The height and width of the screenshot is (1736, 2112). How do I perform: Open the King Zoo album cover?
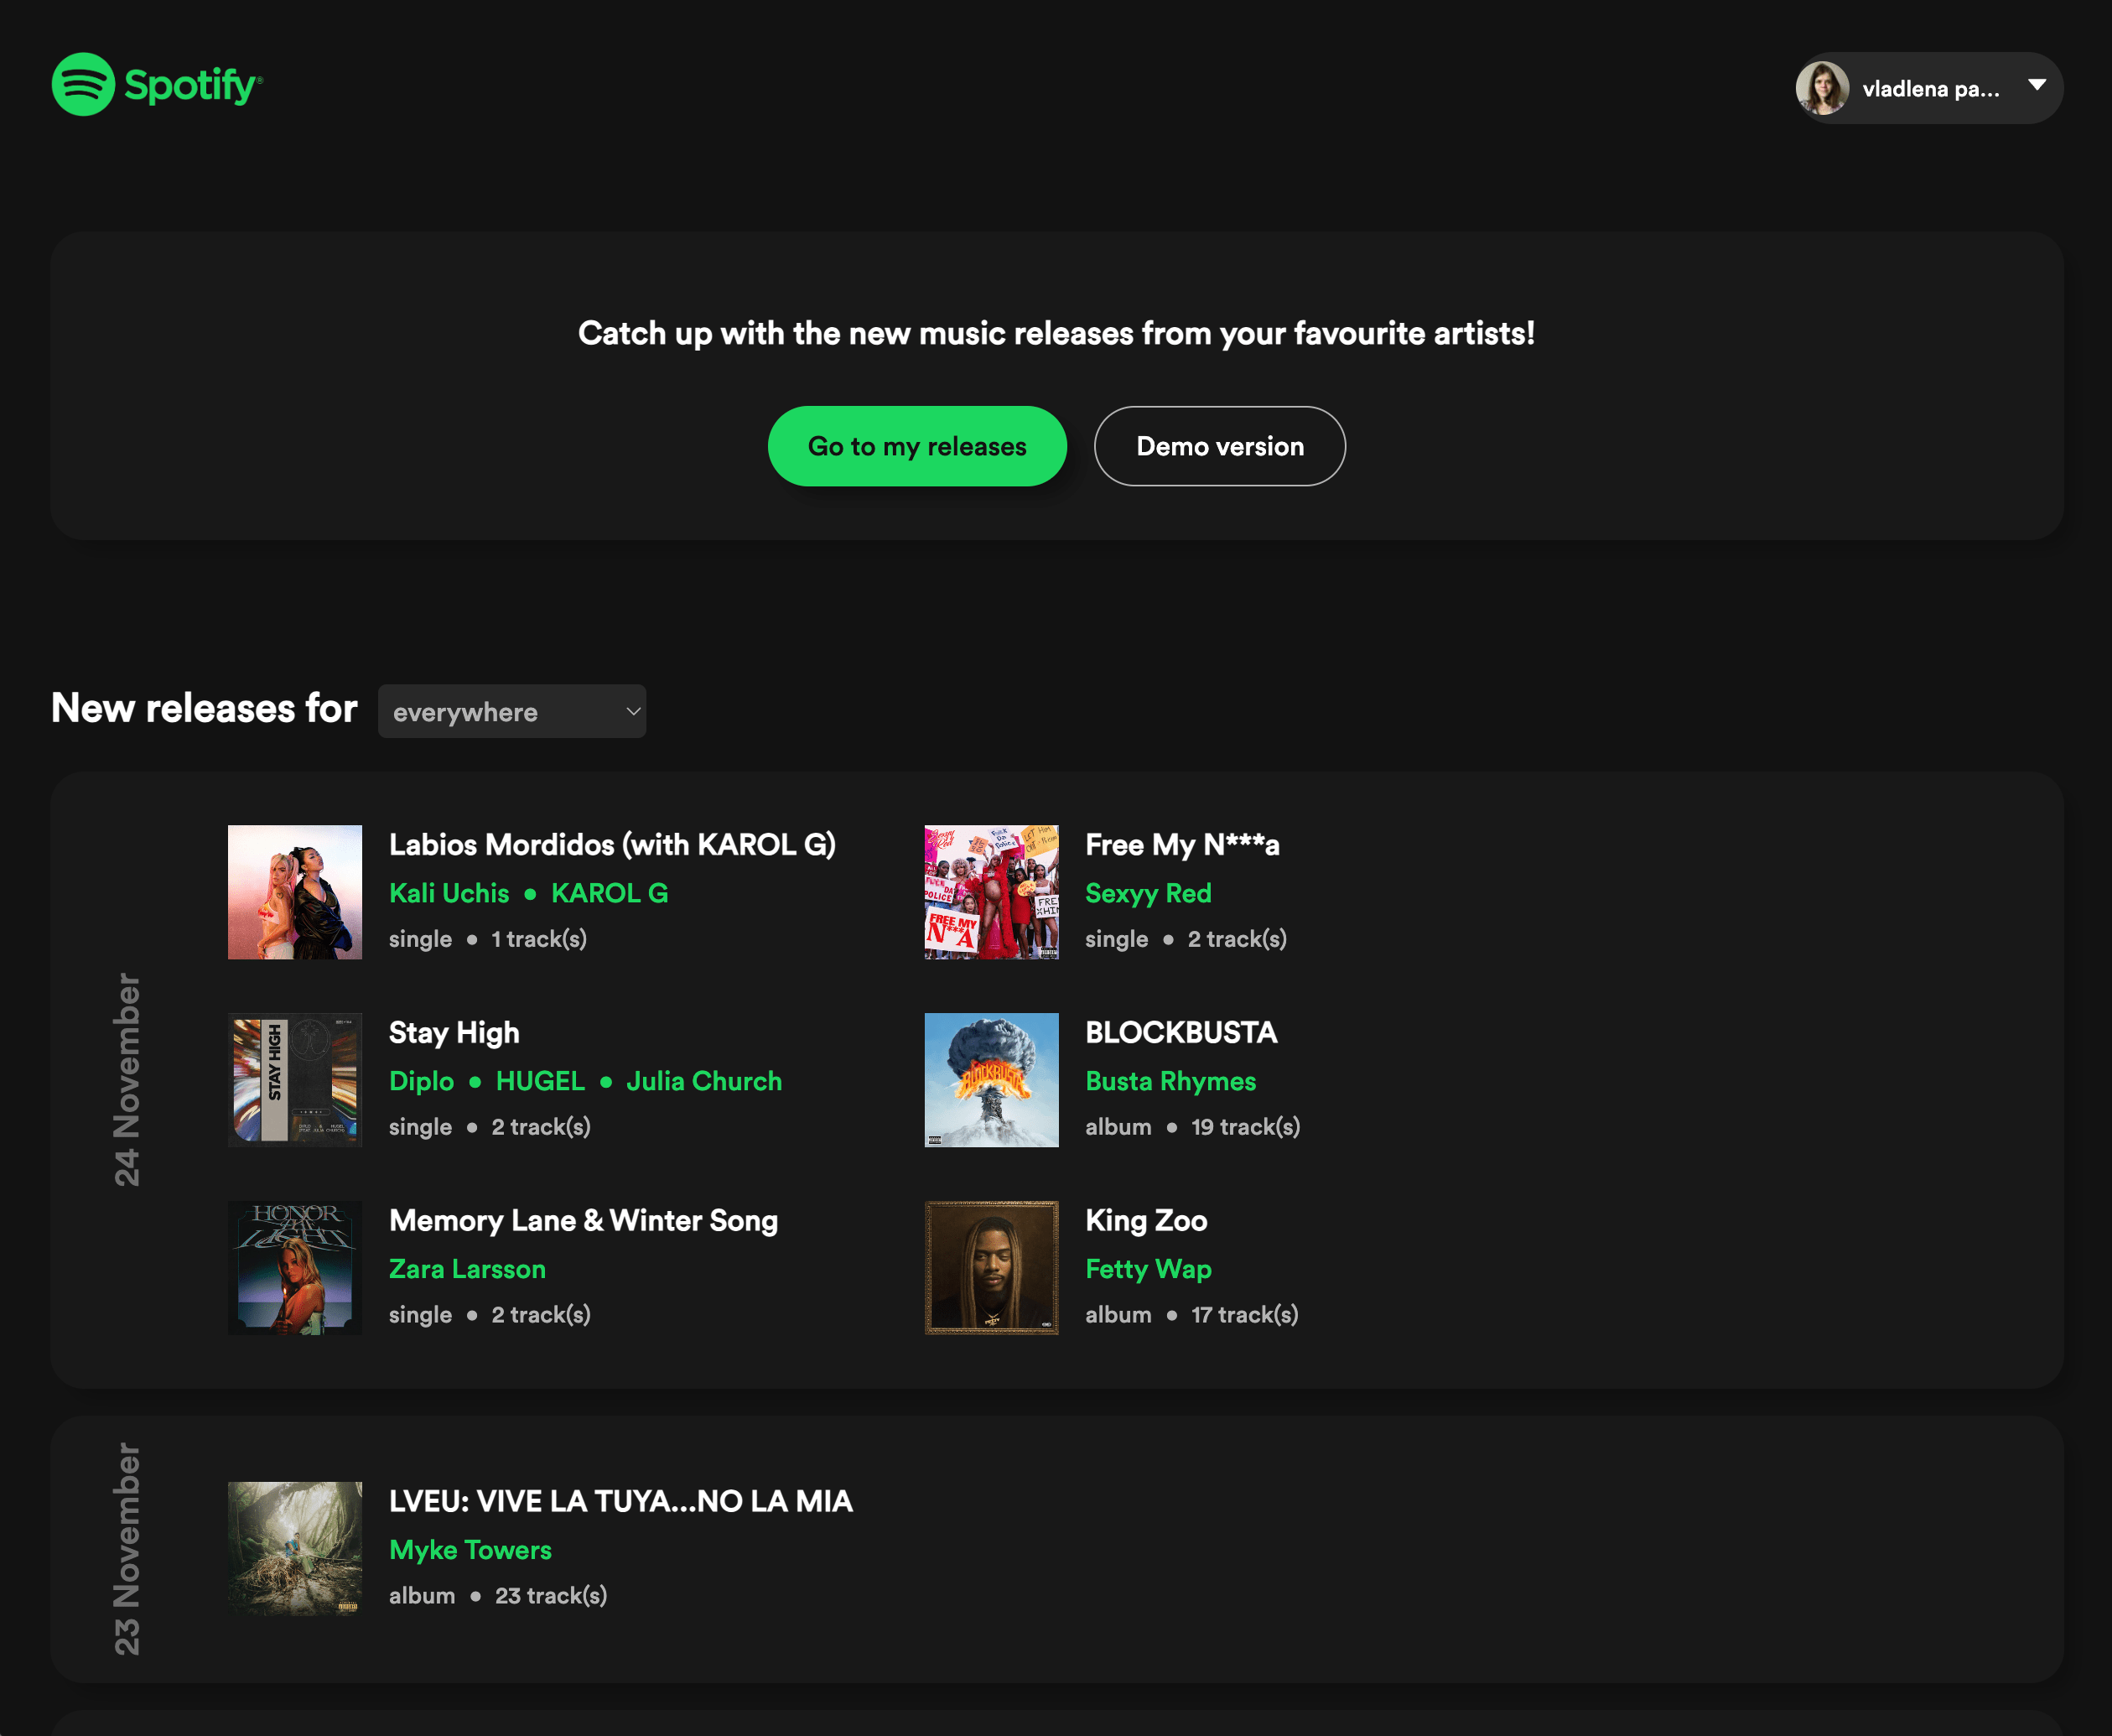990,1268
